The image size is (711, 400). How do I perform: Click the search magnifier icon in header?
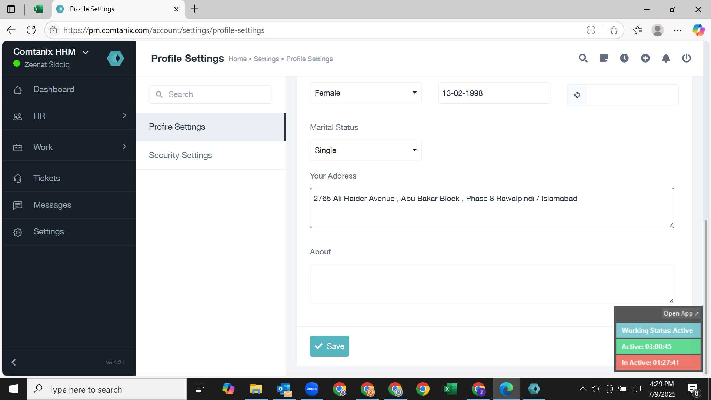coord(583,58)
